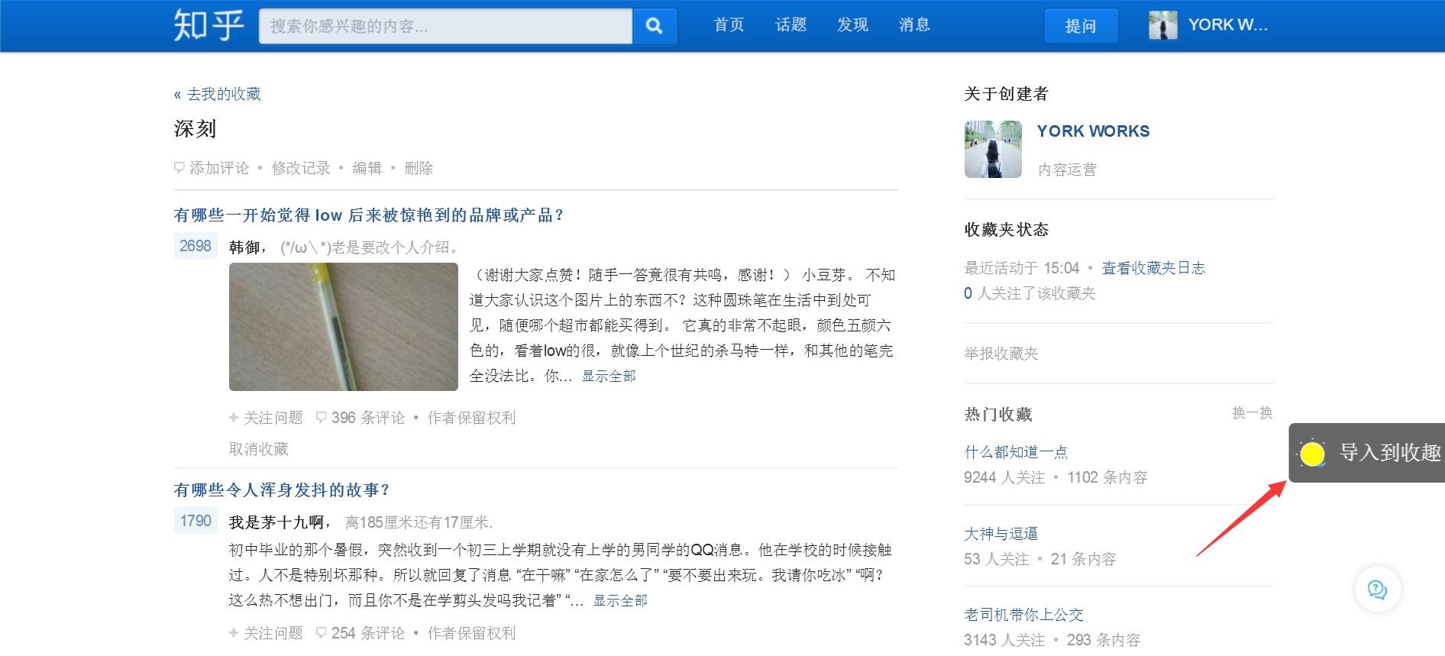Viewport: 1445px width, 656px height.
Task: Open 发现 navigation item
Action: [x=852, y=25]
